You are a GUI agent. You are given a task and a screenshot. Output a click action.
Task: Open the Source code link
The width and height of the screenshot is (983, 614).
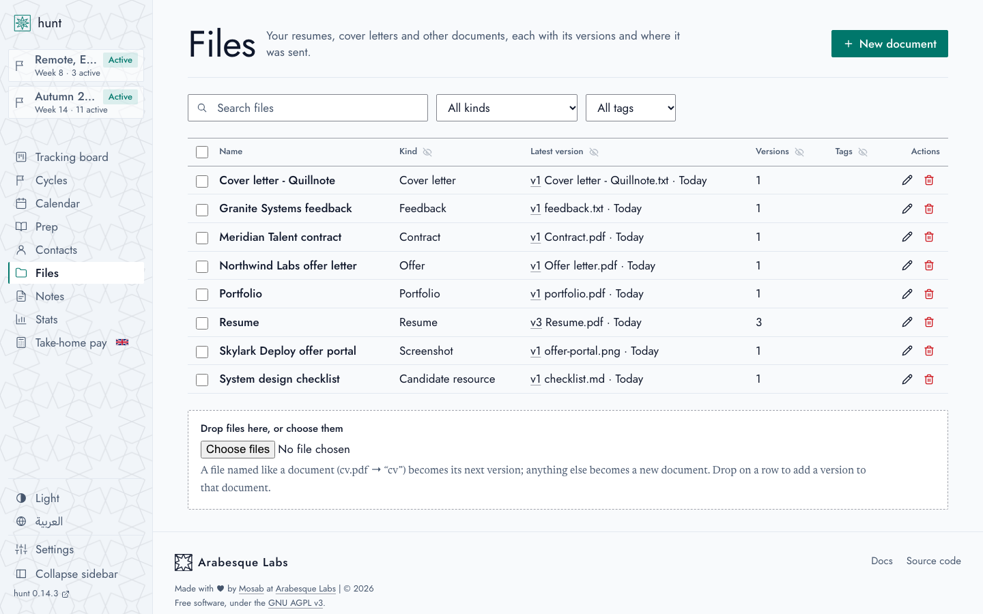[933, 561]
